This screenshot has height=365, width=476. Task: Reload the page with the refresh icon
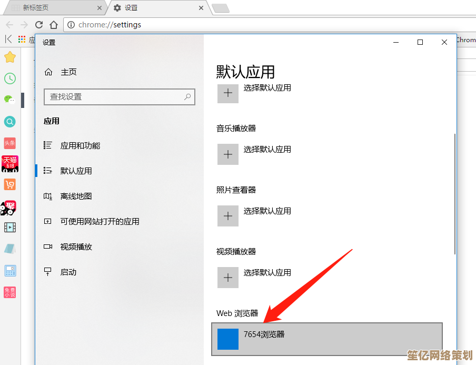pyautogui.click(x=39, y=25)
